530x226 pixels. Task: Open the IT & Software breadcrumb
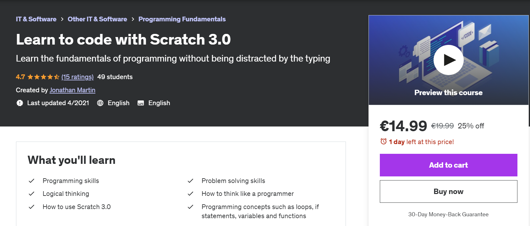point(36,19)
